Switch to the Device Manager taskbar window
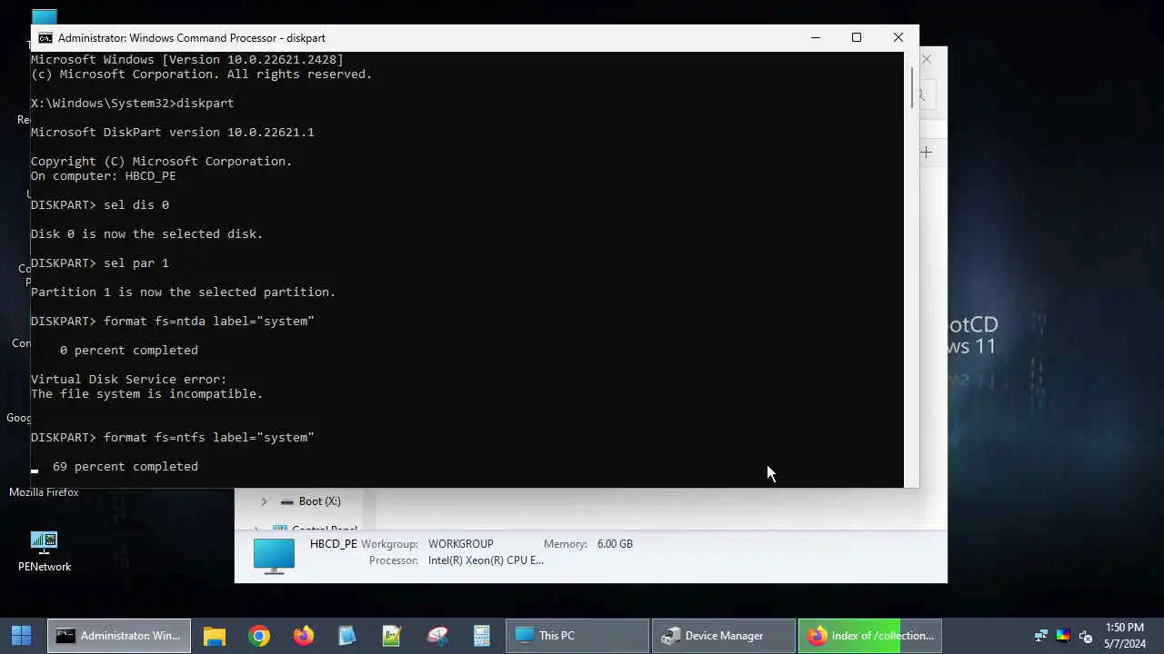1164x654 pixels. 724,635
